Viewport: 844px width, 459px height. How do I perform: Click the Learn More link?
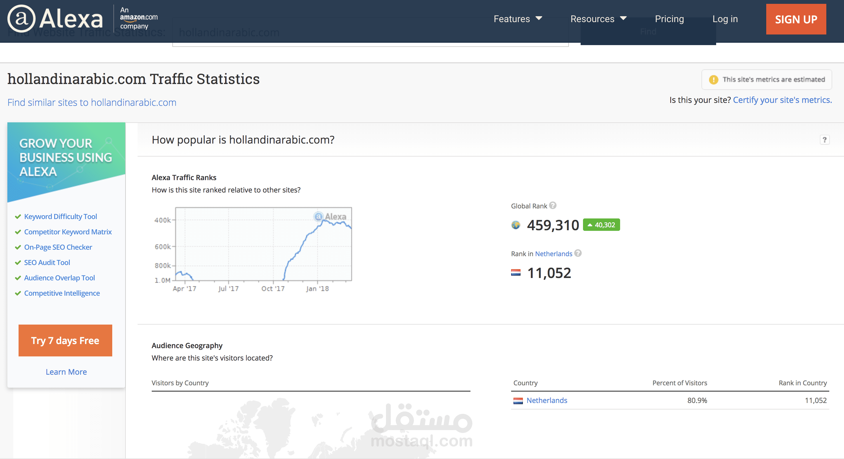(x=66, y=372)
